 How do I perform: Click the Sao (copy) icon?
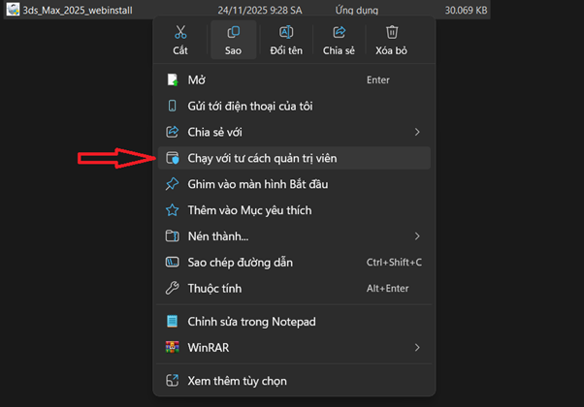(233, 33)
